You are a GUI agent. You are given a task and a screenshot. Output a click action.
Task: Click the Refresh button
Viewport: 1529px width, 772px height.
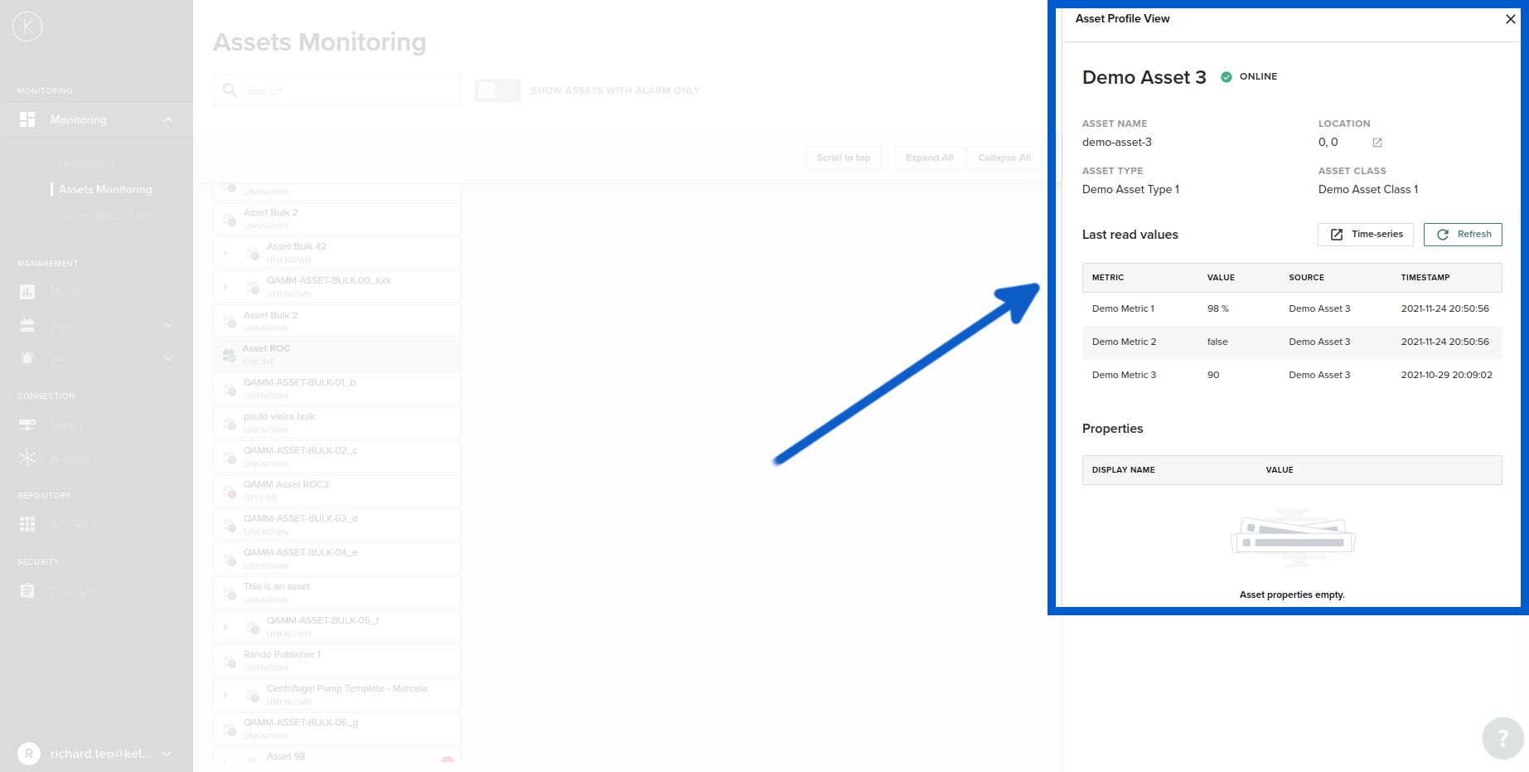1463,235
